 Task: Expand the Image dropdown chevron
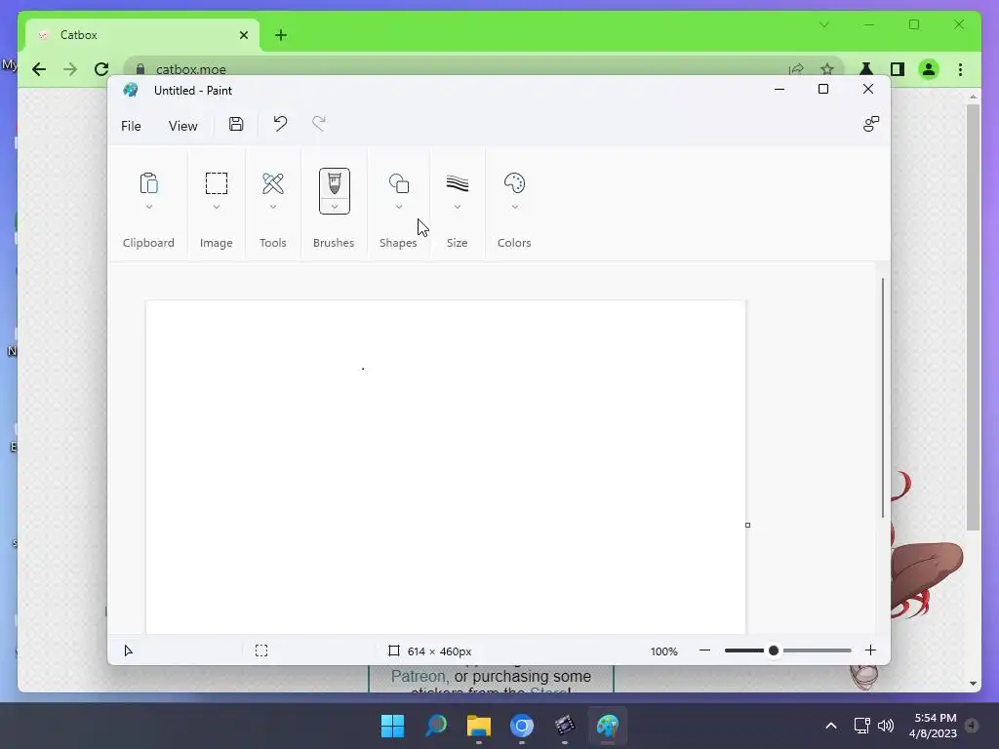(216, 207)
